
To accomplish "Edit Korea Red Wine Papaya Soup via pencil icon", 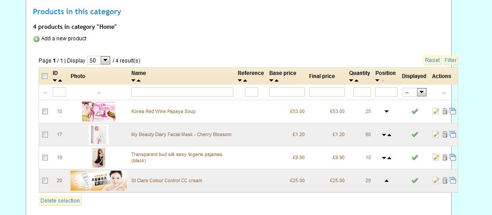I will 436,111.
